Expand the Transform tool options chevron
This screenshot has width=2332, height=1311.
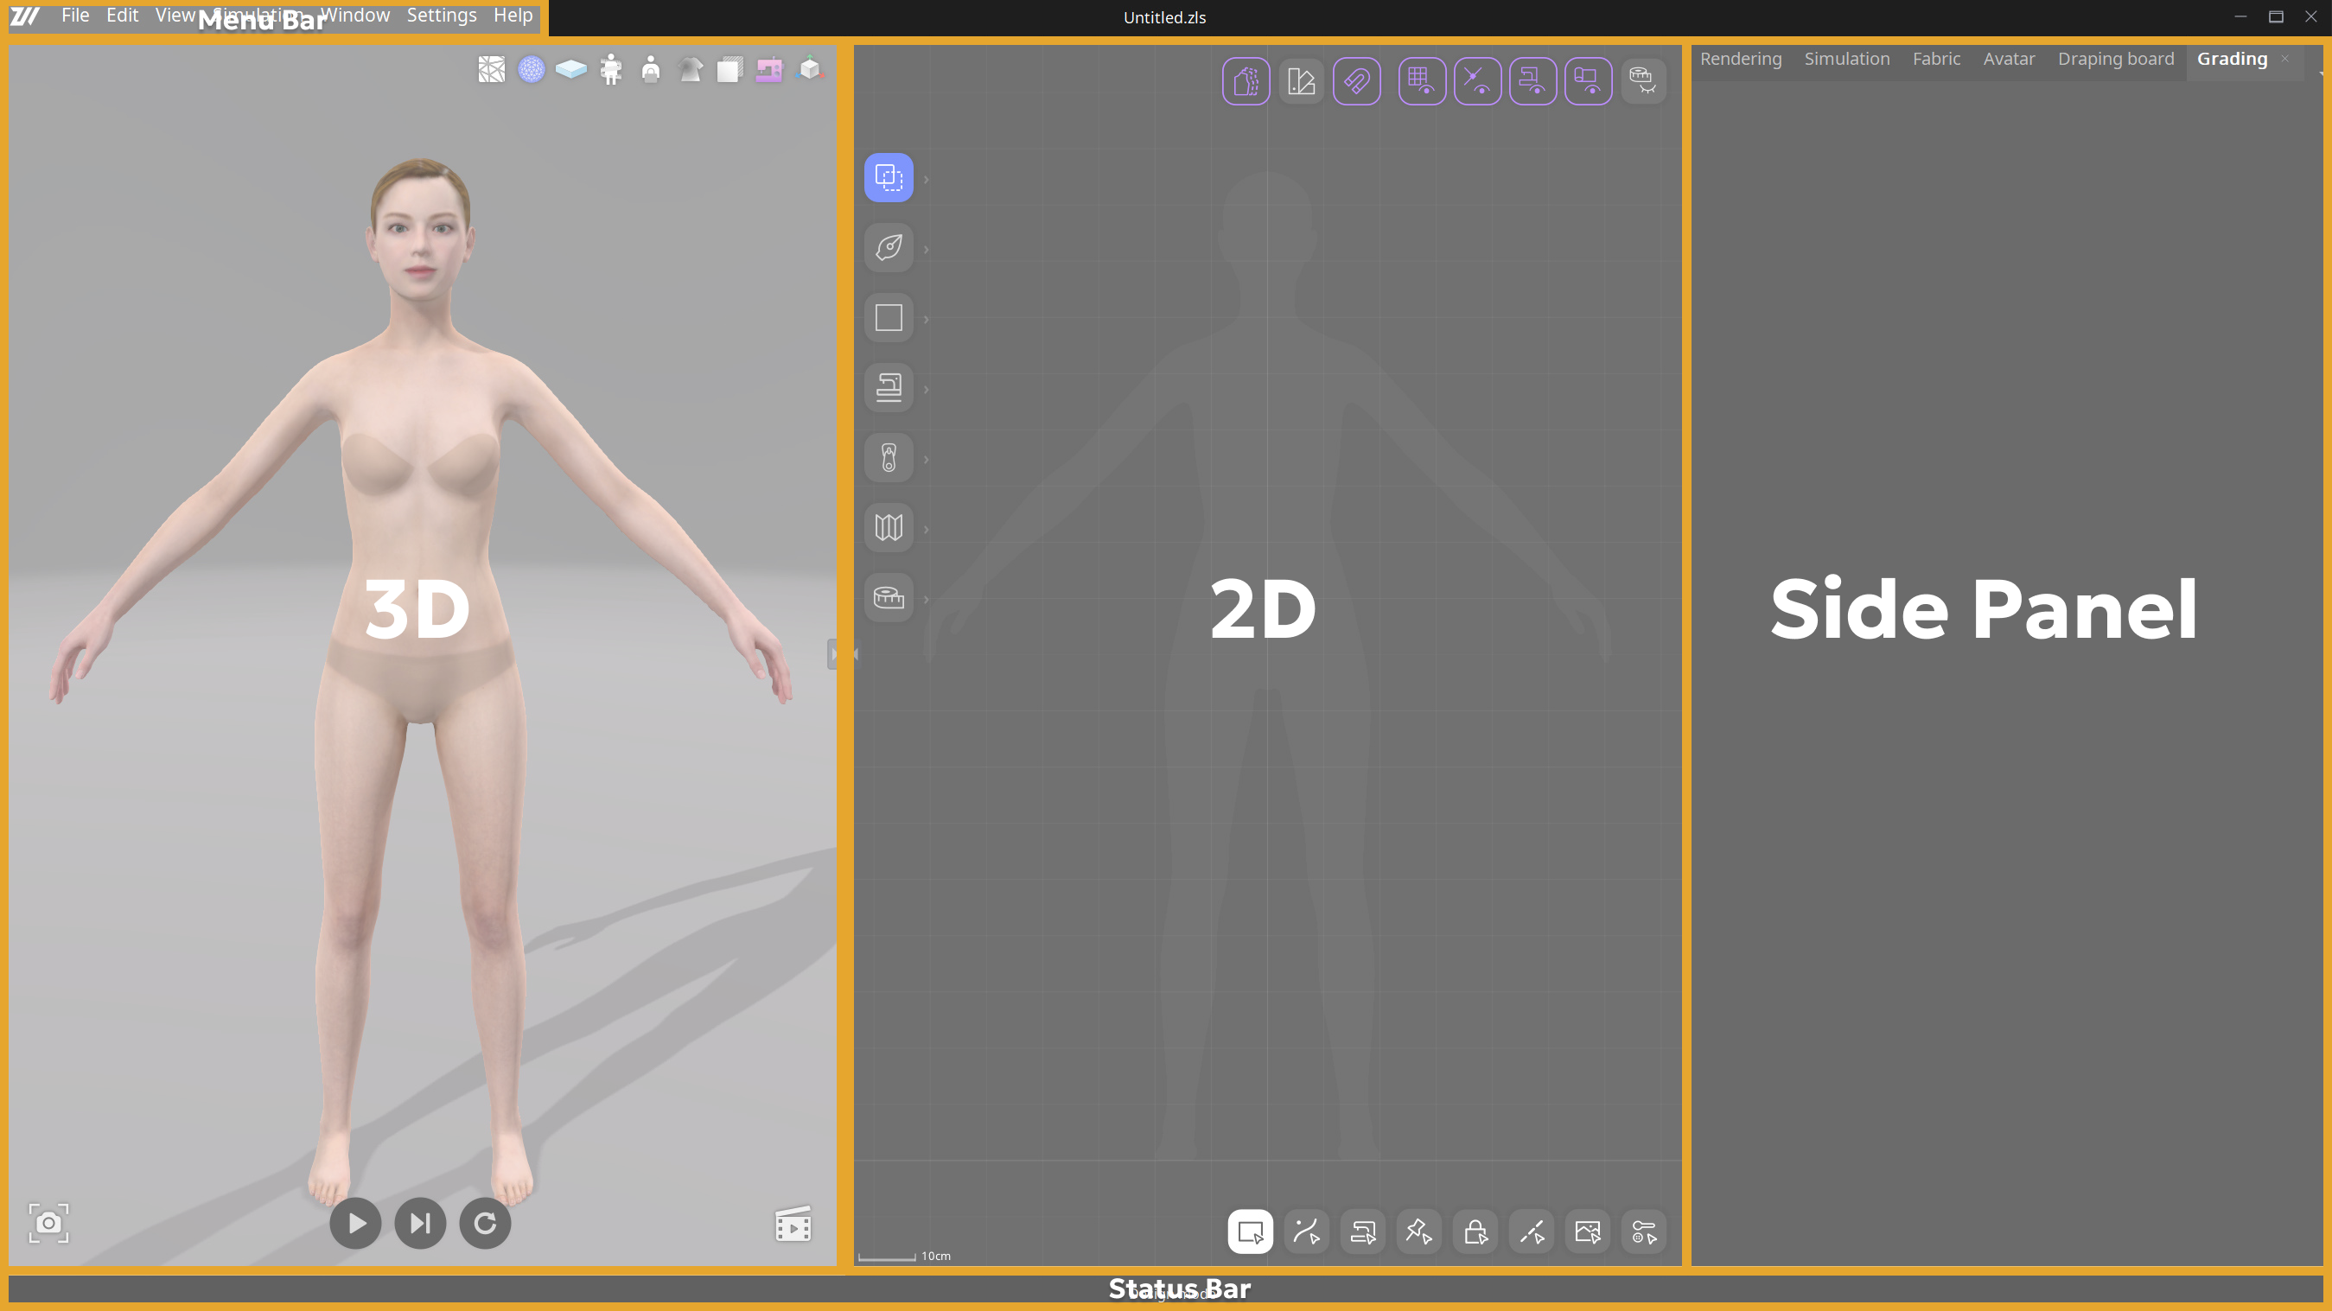tap(926, 177)
